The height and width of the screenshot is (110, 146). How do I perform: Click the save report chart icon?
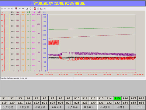tap(41, 9)
